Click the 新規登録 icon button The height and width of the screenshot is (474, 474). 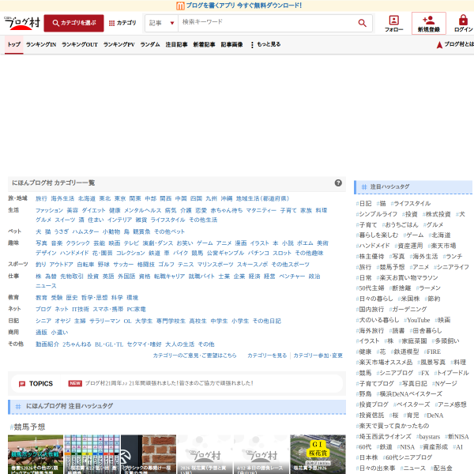[428, 24]
